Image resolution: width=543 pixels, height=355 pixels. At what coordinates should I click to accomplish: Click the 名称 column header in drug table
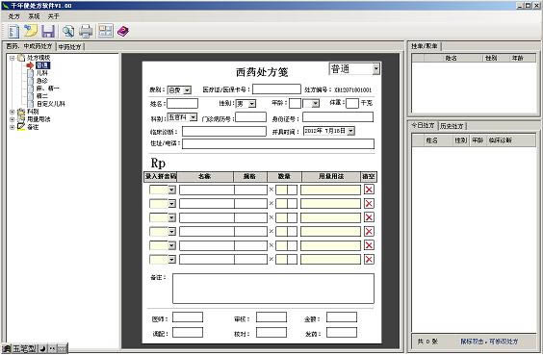point(205,176)
